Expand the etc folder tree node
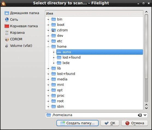This screenshot has height=130, width=152. click(48, 41)
